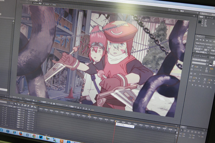Open the 1画面 view layout dropdown

(73, 107)
